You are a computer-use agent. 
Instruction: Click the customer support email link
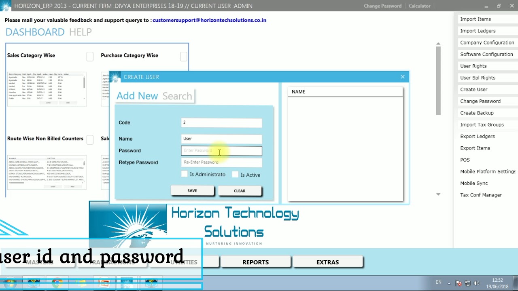point(209,20)
